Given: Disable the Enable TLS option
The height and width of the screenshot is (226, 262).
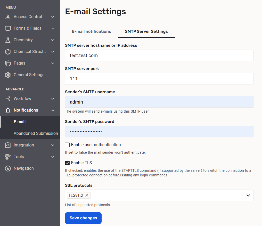Looking at the screenshot, I should tap(67, 163).
